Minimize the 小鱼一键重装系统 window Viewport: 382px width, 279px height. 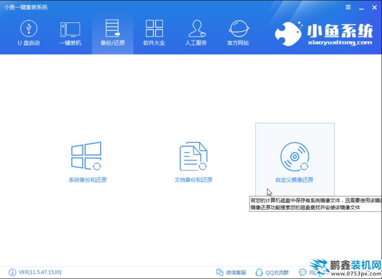(x=361, y=8)
